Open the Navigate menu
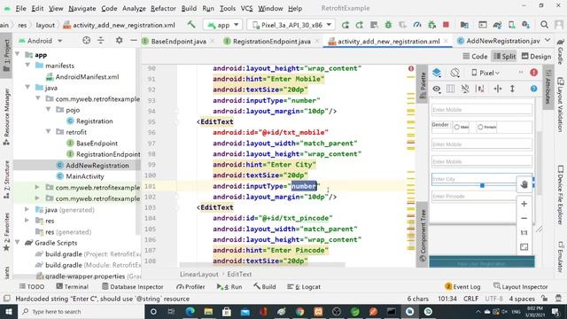 click(x=82, y=8)
